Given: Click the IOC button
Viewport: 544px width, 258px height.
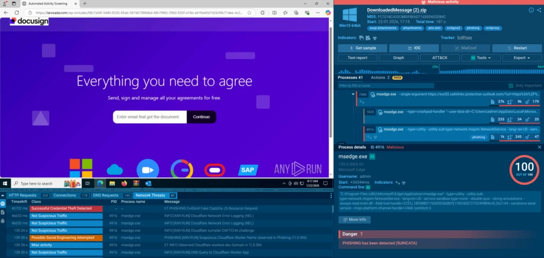Looking at the screenshot, I should pos(413,48).
